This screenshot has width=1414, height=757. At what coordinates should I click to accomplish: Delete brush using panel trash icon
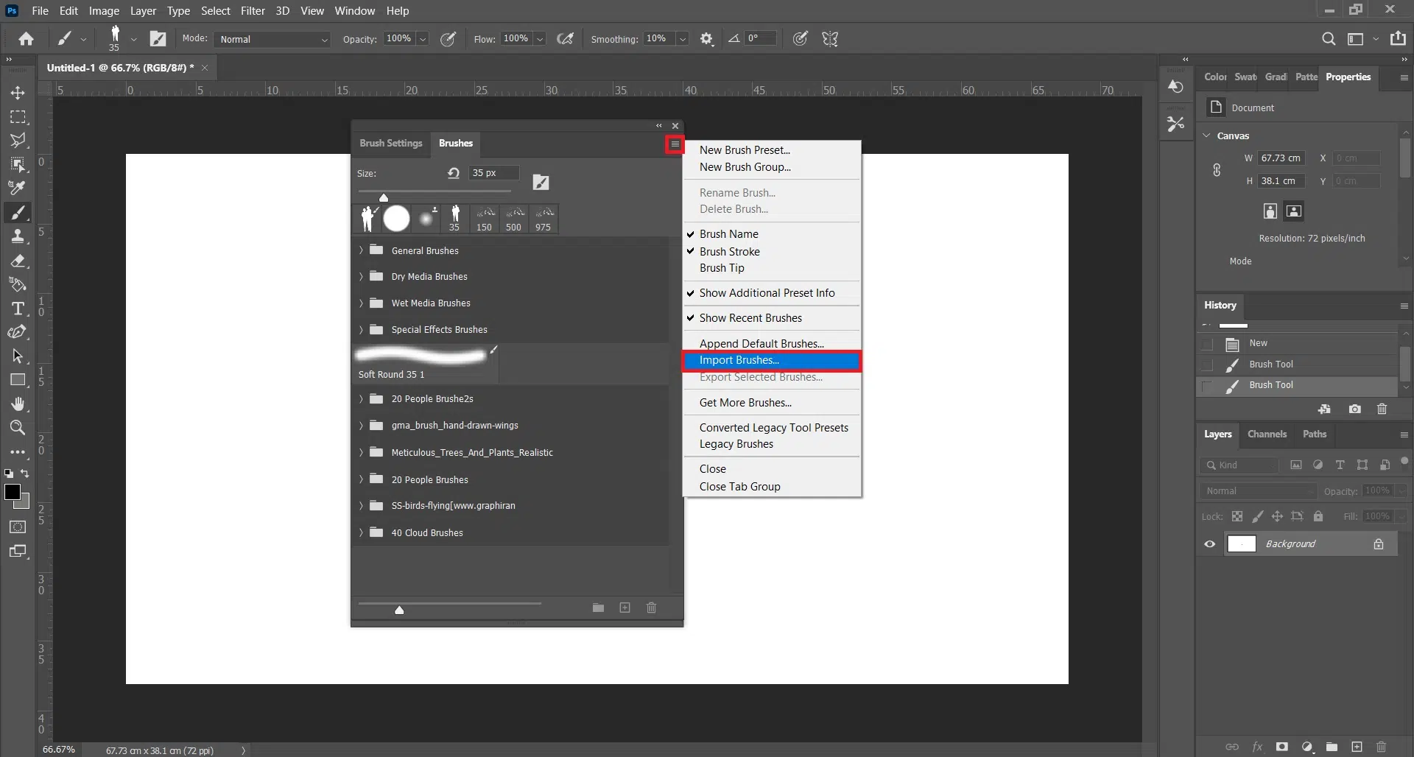click(651, 608)
